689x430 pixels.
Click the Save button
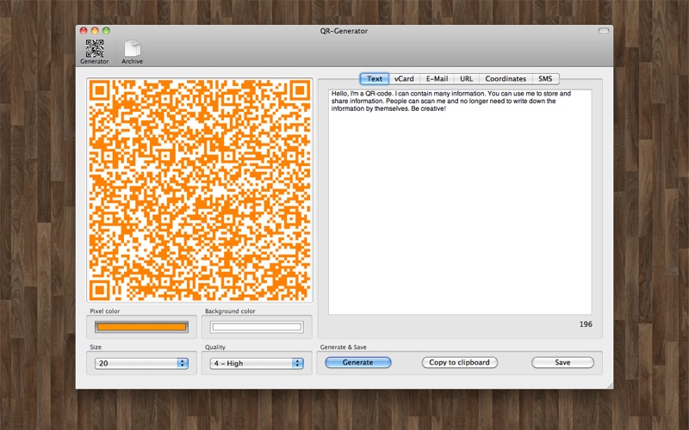click(x=562, y=362)
